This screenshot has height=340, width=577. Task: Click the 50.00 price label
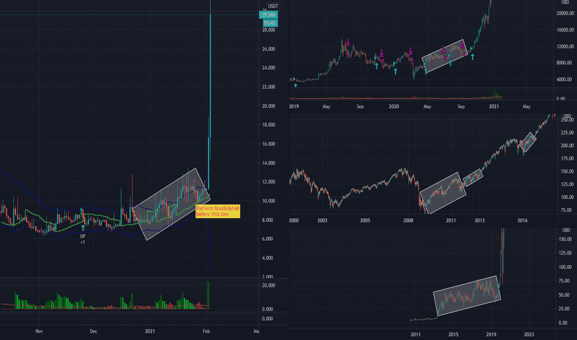565,295
